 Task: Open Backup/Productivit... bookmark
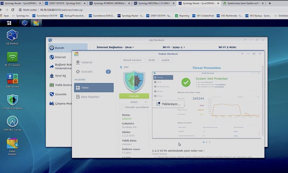point(73,16)
